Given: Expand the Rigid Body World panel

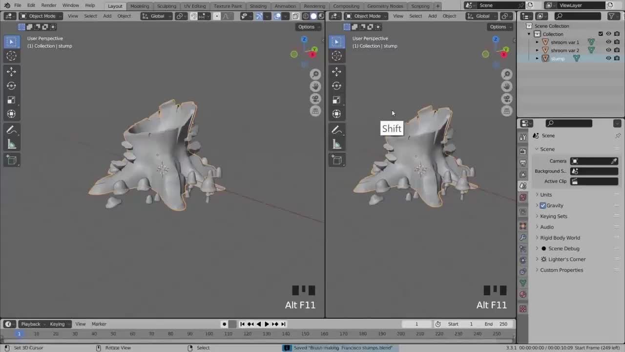Looking at the screenshot, I should click(560, 238).
